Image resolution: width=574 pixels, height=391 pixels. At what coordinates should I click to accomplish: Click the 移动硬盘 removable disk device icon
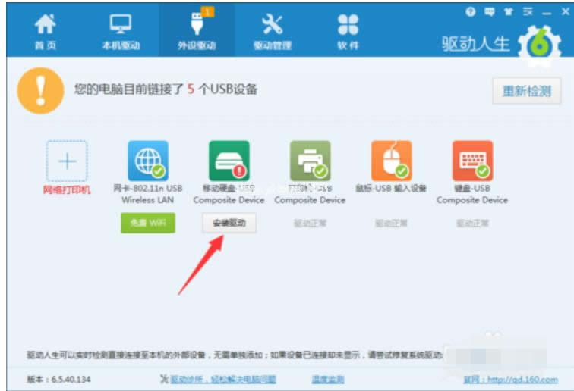(229, 161)
